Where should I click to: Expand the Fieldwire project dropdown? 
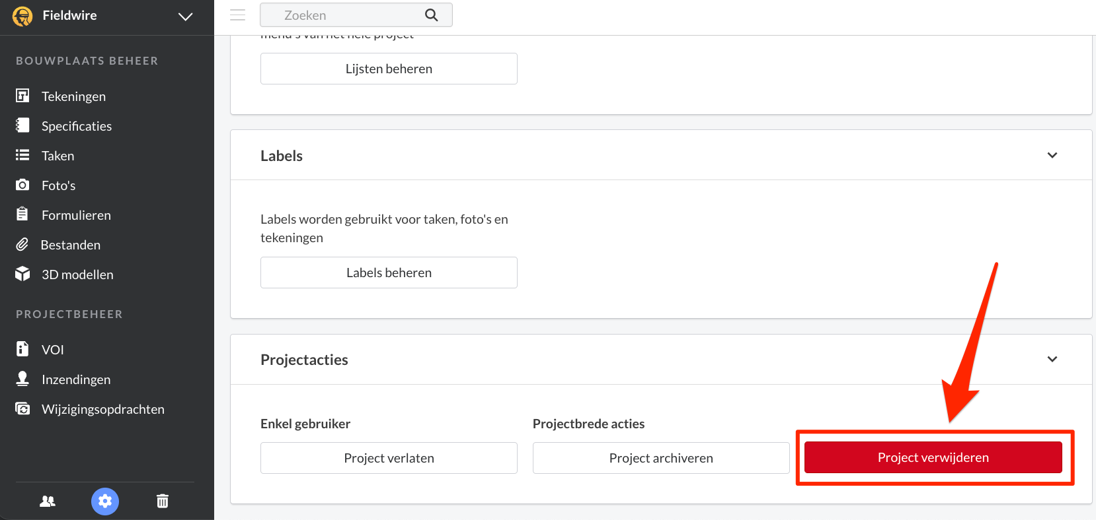pos(186,16)
